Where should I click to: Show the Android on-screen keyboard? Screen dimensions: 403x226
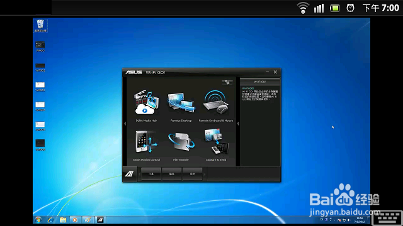click(x=387, y=218)
